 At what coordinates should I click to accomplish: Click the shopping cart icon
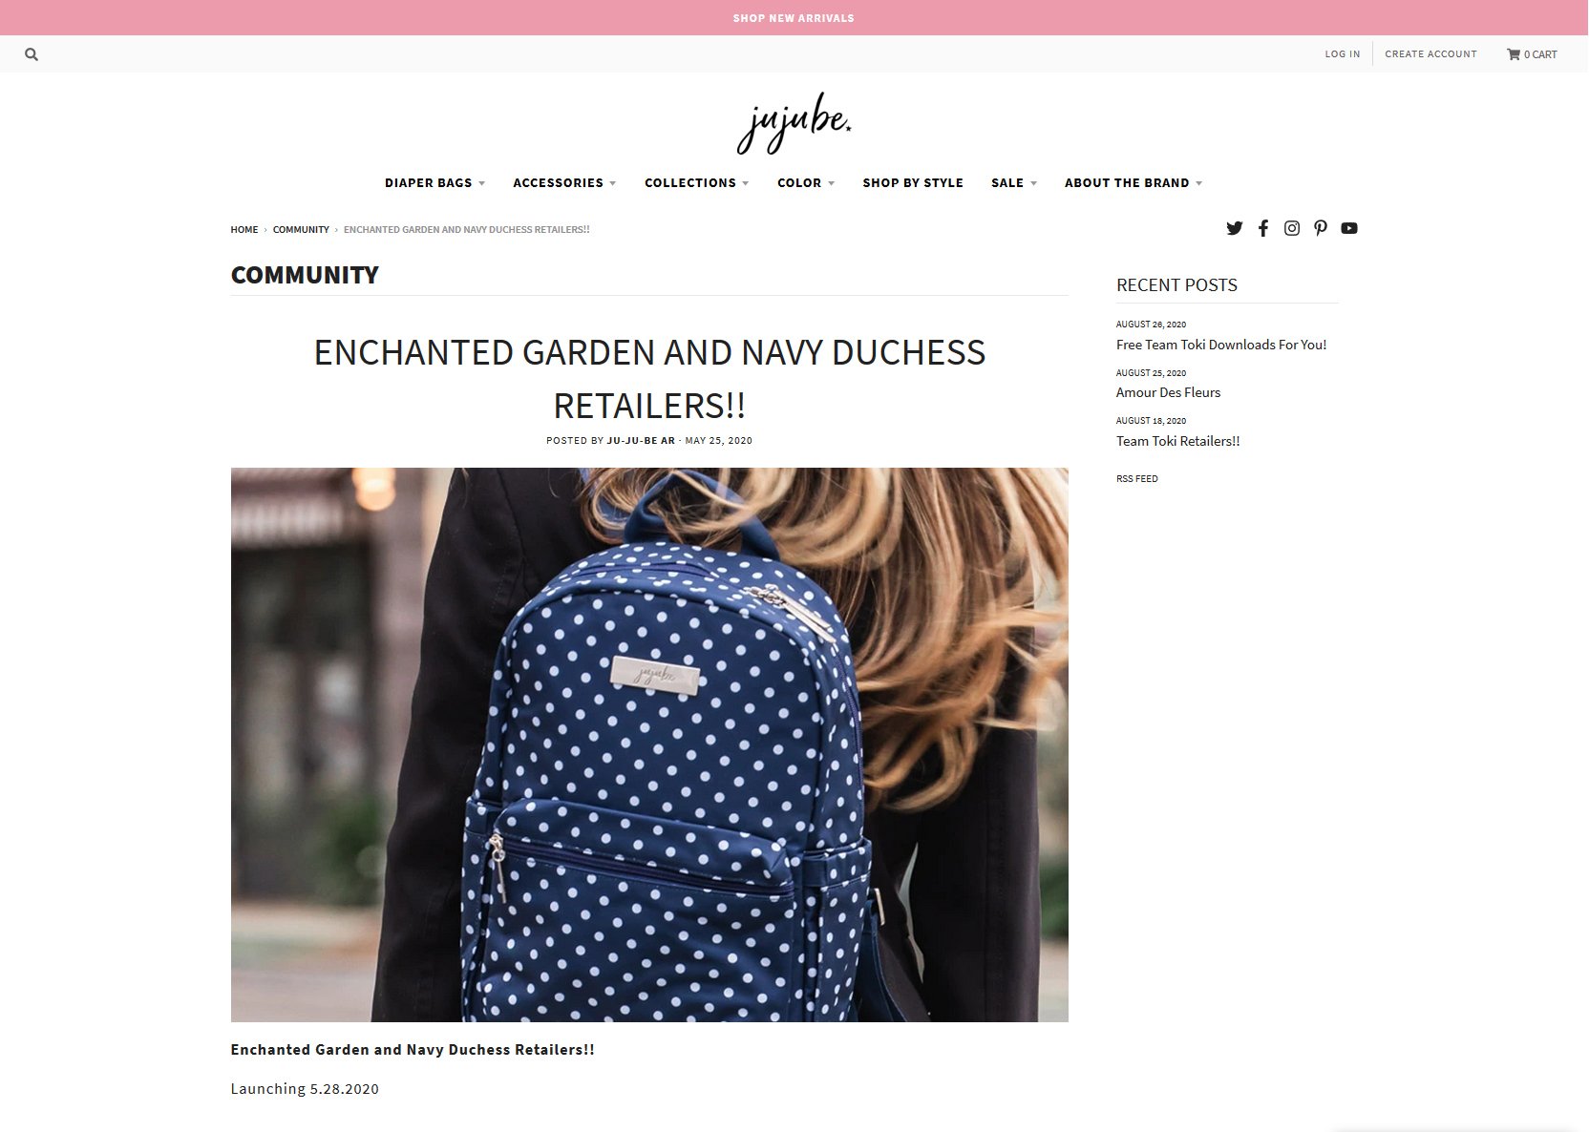(1514, 54)
